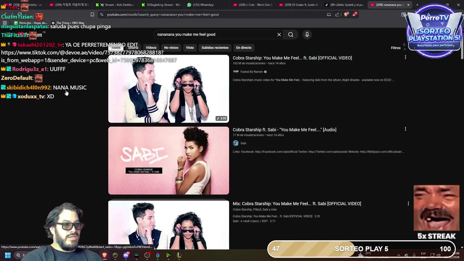Open The Thing • HBO Max bookmark

[x=68, y=23]
